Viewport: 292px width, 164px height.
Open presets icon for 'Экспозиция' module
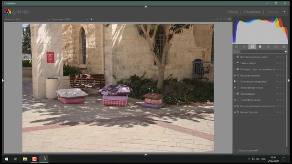tap(283, 94)
